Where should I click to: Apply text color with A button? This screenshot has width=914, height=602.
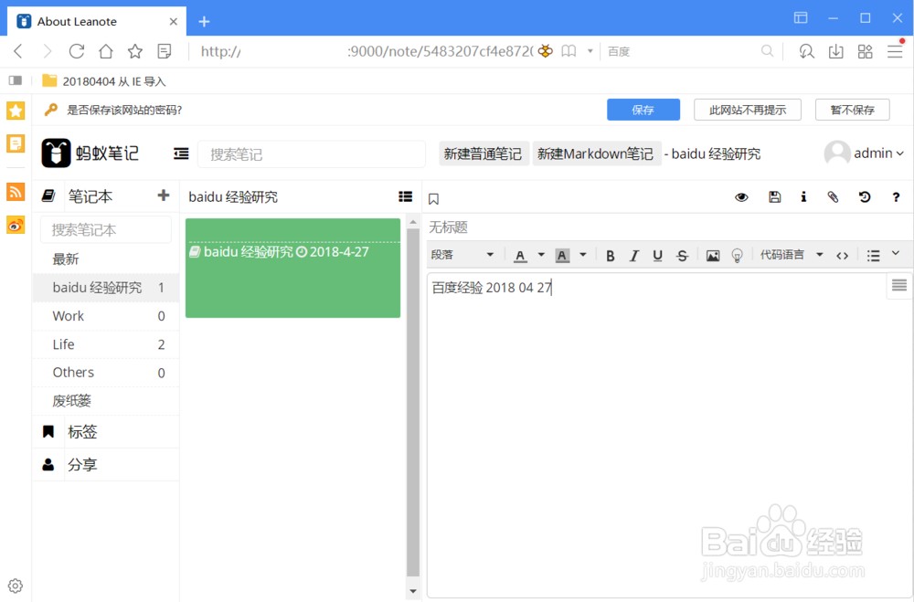[520, 255]
